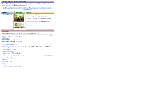Viewport: 146px width, 110px height.
Task: Visit font author 'cinni'
Action: click(9, 38)
